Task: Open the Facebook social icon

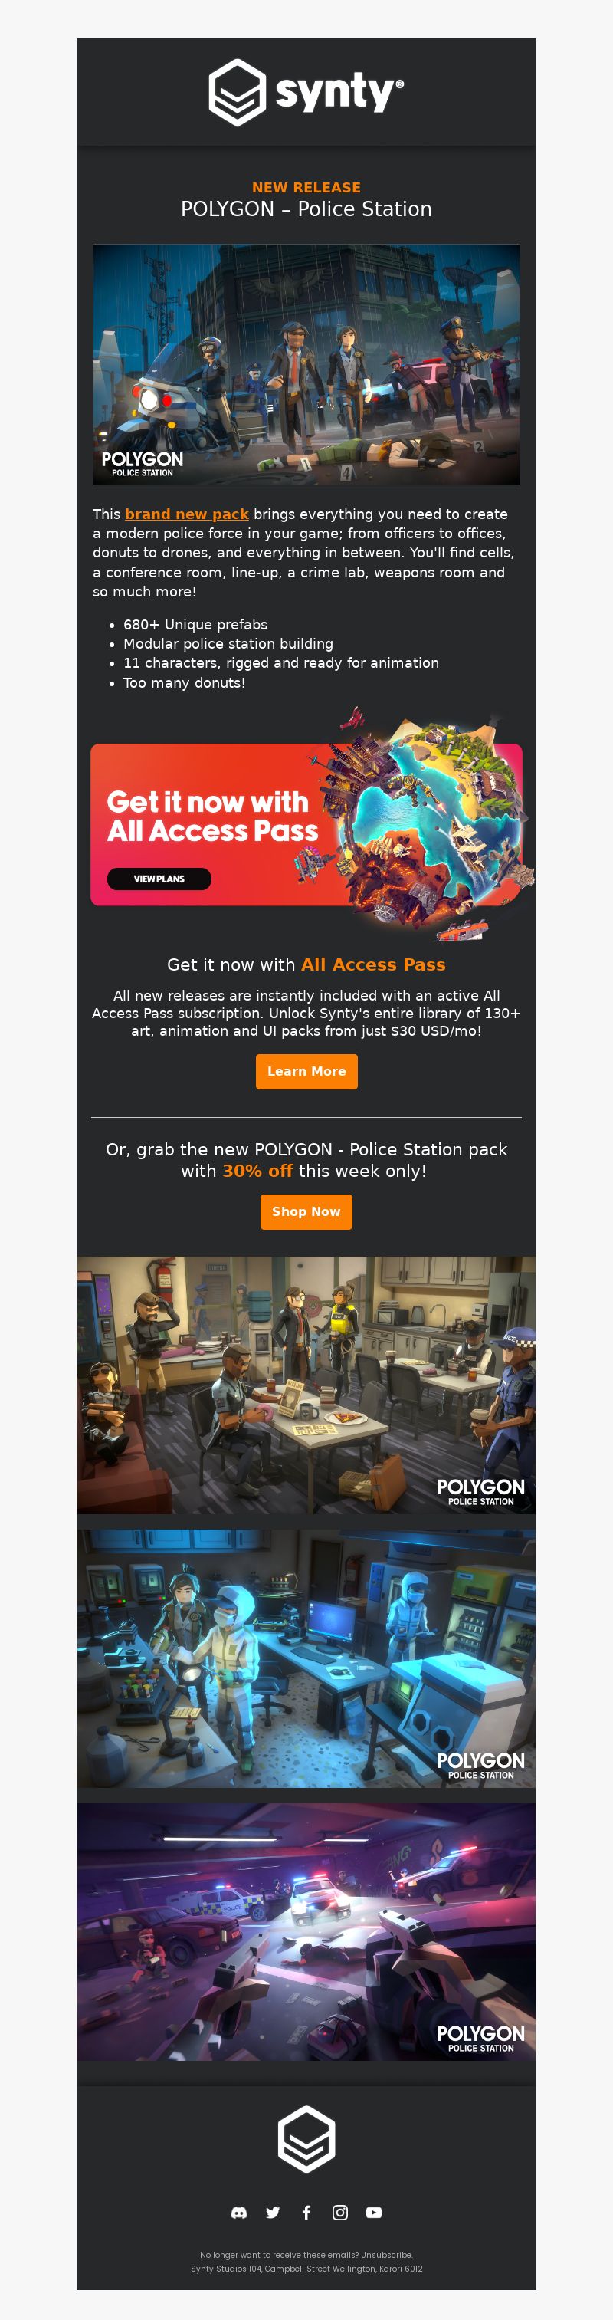Action: [x=306, y=2212]
